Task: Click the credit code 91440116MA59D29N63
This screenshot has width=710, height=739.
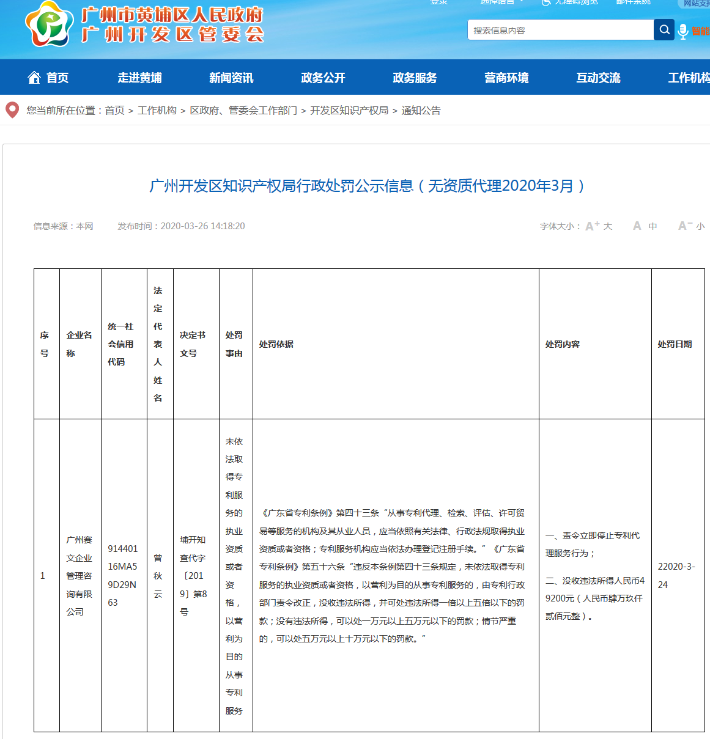Action: click(123, 576)
